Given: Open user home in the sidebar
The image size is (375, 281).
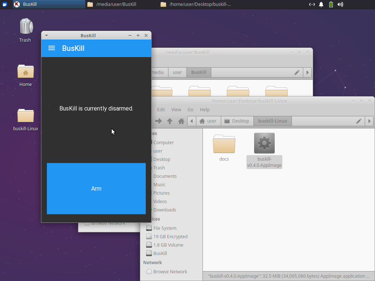Looking at the screenshot, I should click(158, 151).
